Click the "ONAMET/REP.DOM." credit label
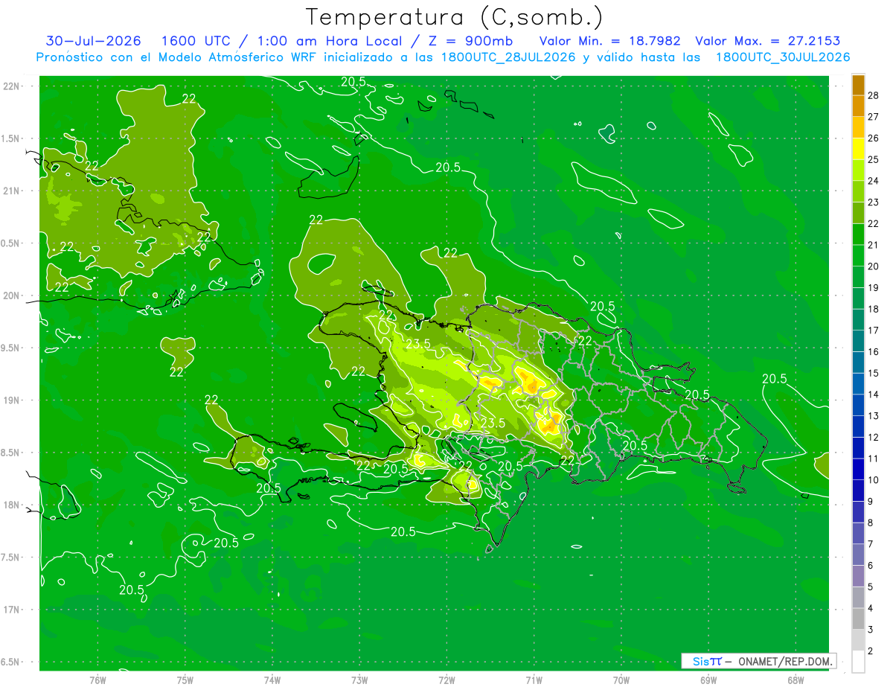The height and width of the screenshot is (690, 893). tap(785, 661)
